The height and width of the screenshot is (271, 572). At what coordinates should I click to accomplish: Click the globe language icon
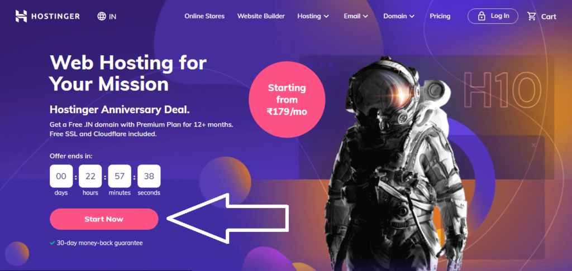(102, 16)
